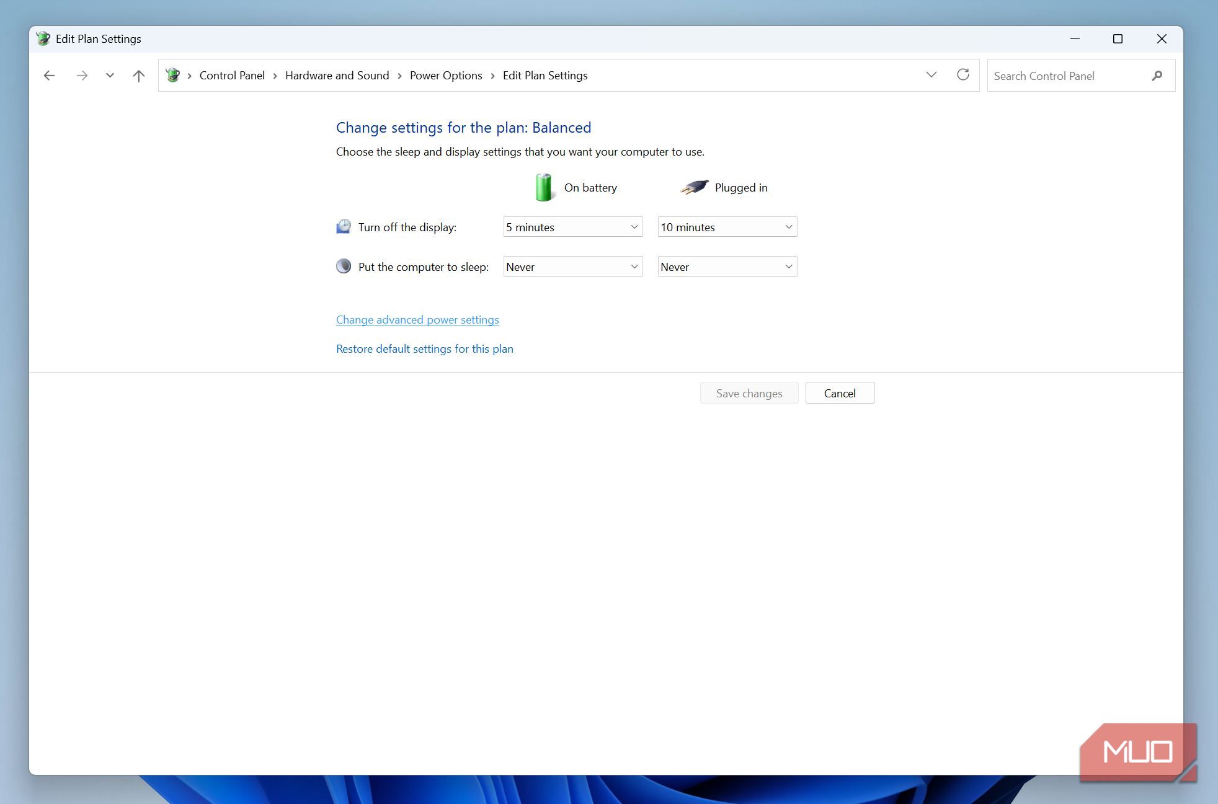Image resolution: width=1218 pixels, height=804 pixels.
Task: Click the search magnifier icon
Action: point(1157,76)
